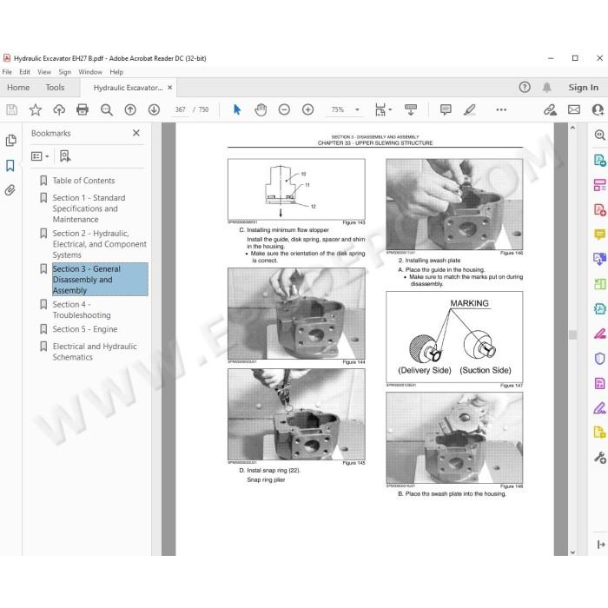Toggle the page thumbnails panel

pos(10,140)
